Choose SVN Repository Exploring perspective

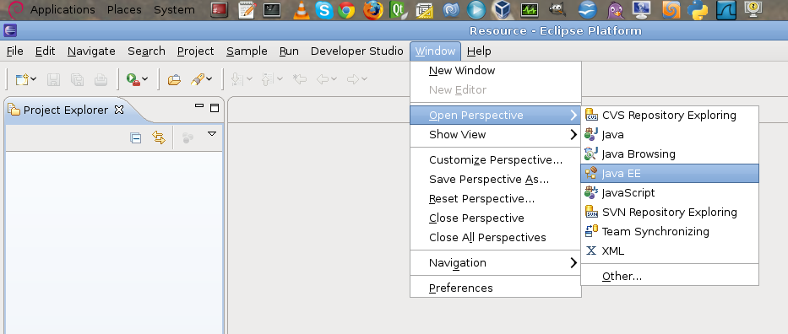click(x=670, y=213)
